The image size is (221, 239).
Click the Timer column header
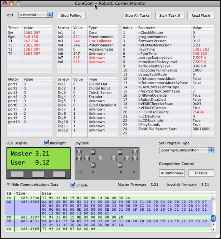tap(14, 28)
